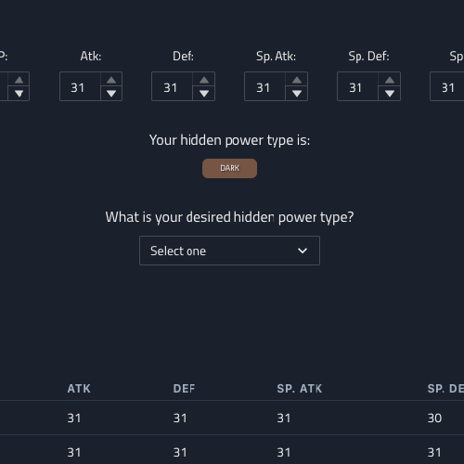This screenshot has width=464, height=464.
Task: Focus the Def number input field
Action: click(172, 86)
